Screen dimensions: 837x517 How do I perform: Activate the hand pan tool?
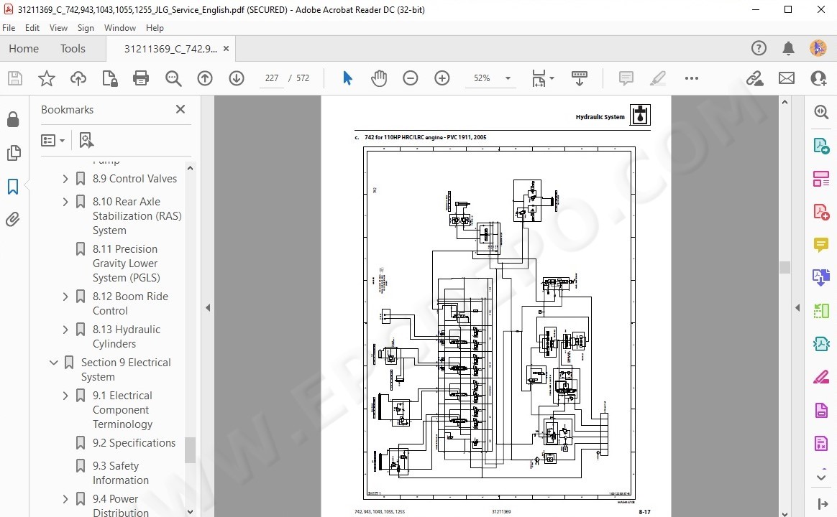pyautogui.click(x=379, y=78)
